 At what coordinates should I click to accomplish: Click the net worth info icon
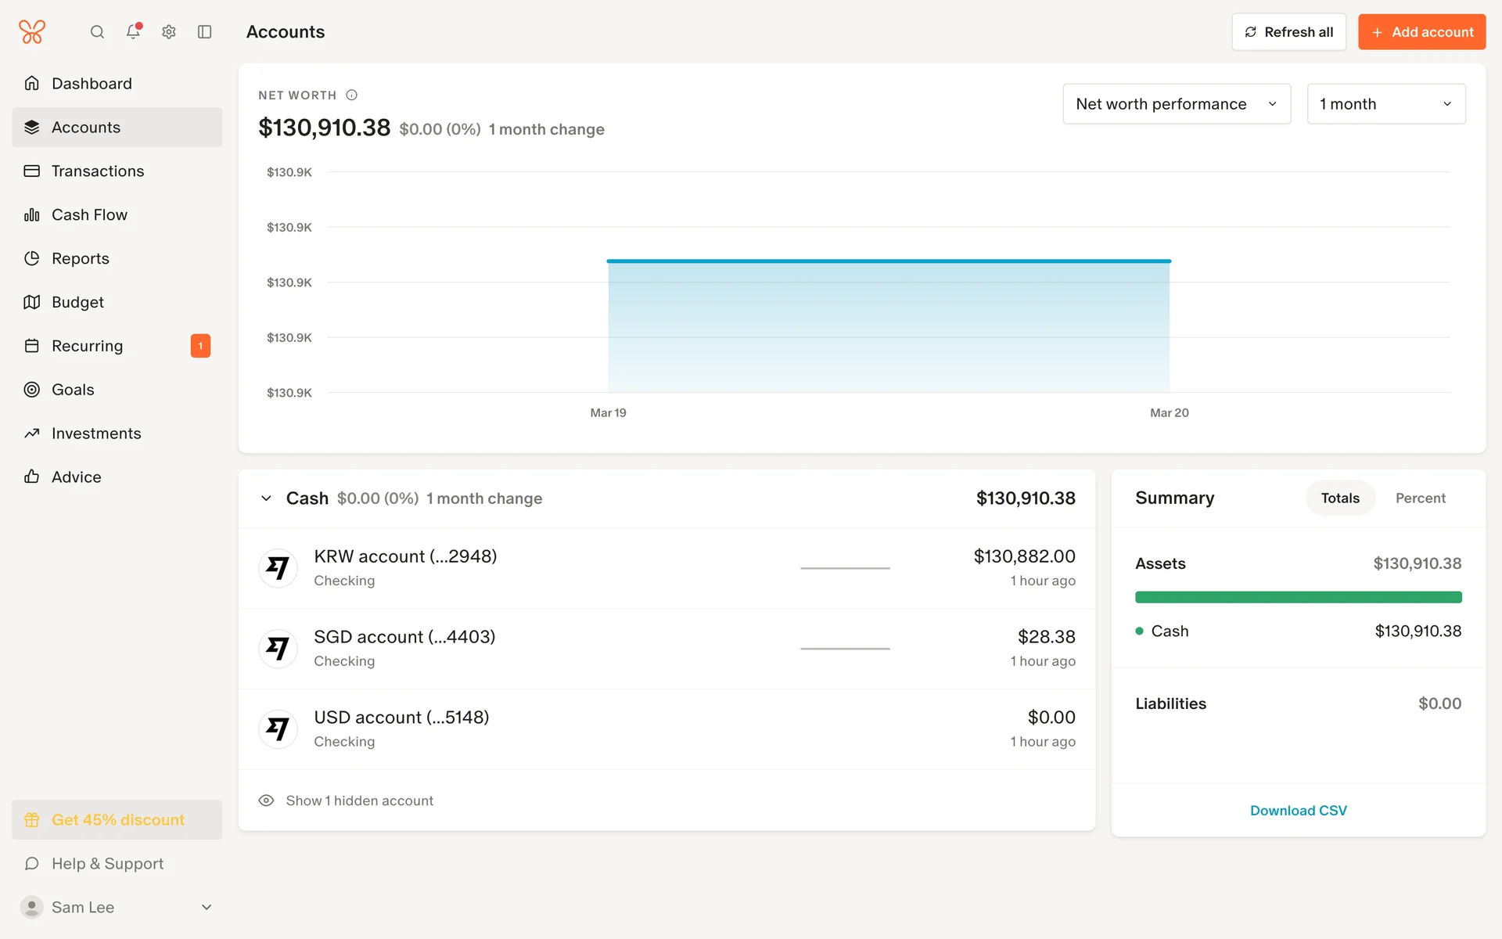point(352,95)
